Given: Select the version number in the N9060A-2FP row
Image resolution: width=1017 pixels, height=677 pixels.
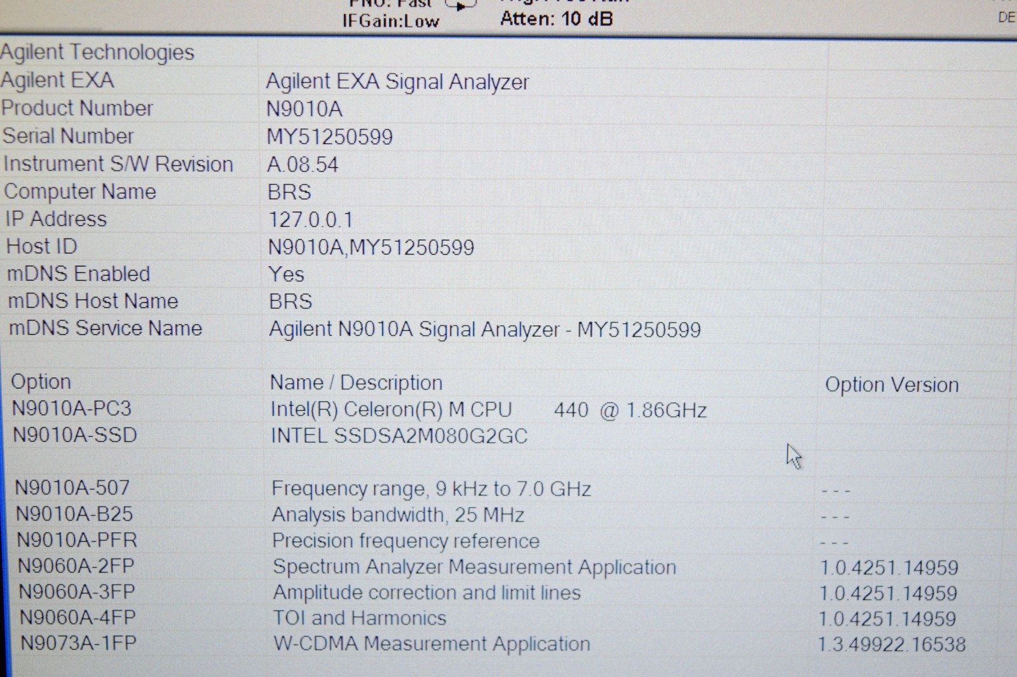Looking at the screenshot, I should click(889, 568).
